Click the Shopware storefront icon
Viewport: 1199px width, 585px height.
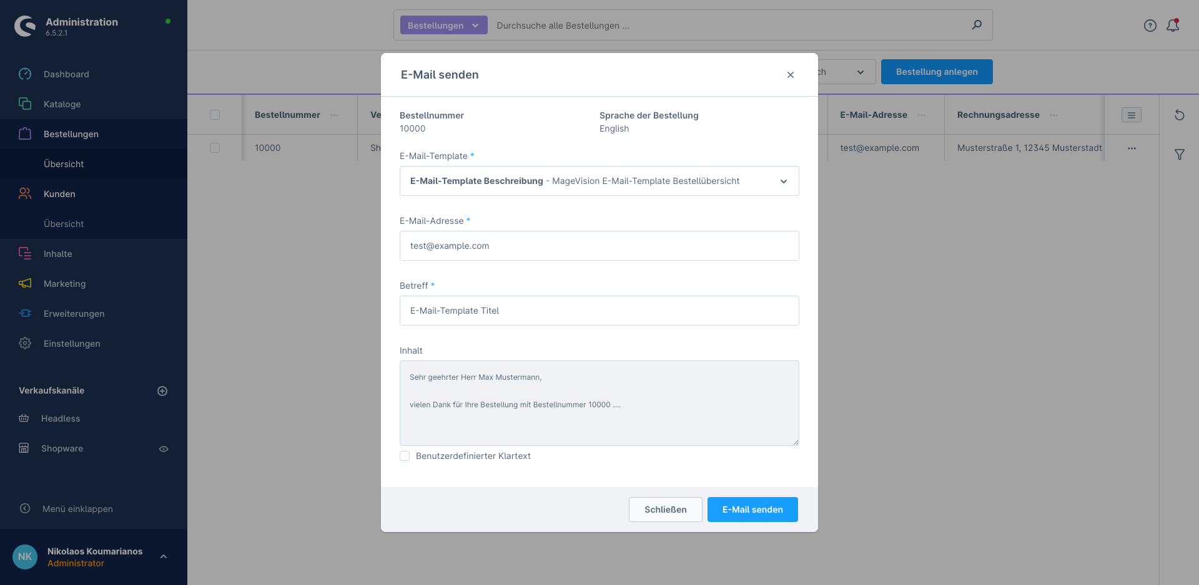click(x=24, y=448)
